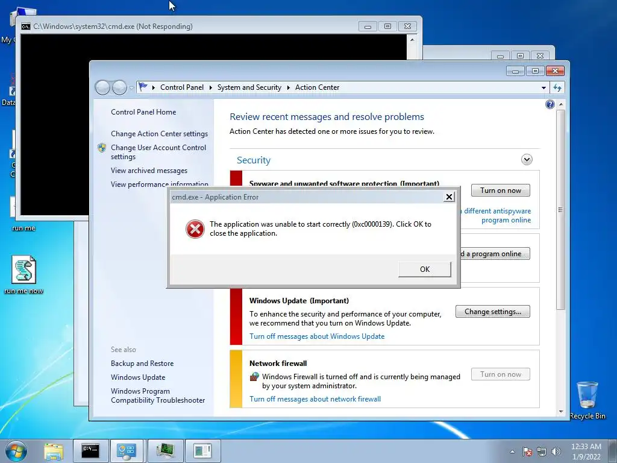
Task: Click the firewall icon beside Windows Firewall text
Action: [x=255, y=377]
